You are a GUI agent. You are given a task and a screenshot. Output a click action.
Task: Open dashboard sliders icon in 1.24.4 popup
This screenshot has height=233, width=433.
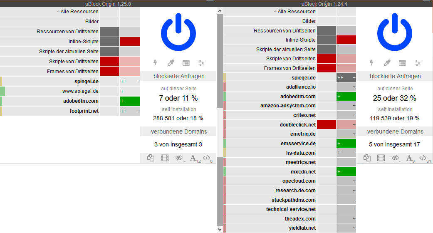[x=418, y=63]
